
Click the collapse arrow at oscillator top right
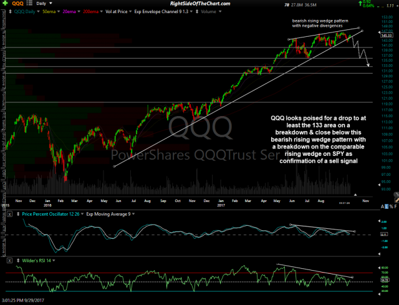click(x=379, y=221)
